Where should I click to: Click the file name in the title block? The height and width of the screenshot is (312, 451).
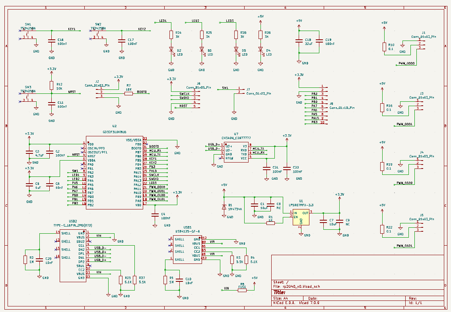tap(301, 286)
